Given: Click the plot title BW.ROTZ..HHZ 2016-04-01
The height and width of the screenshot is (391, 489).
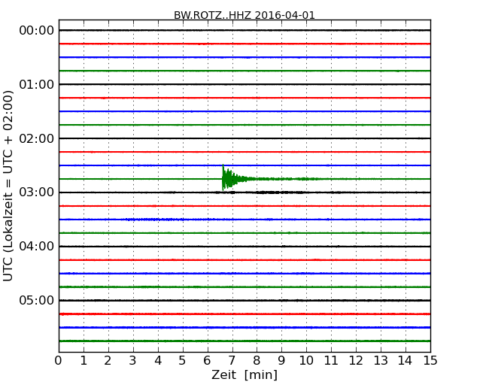Looking at the screenshot, I should (x=244, y=15).
